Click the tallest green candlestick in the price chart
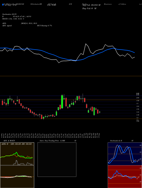The width and height of the screenshot is (142, 188). pyautogui.click(x=62, y=102)
